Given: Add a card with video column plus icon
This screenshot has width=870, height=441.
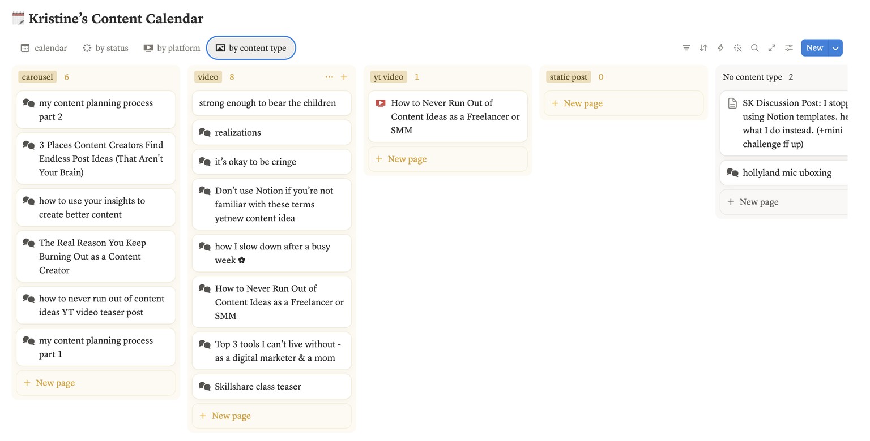Looking at the screenshot, I should pos(344,77).
